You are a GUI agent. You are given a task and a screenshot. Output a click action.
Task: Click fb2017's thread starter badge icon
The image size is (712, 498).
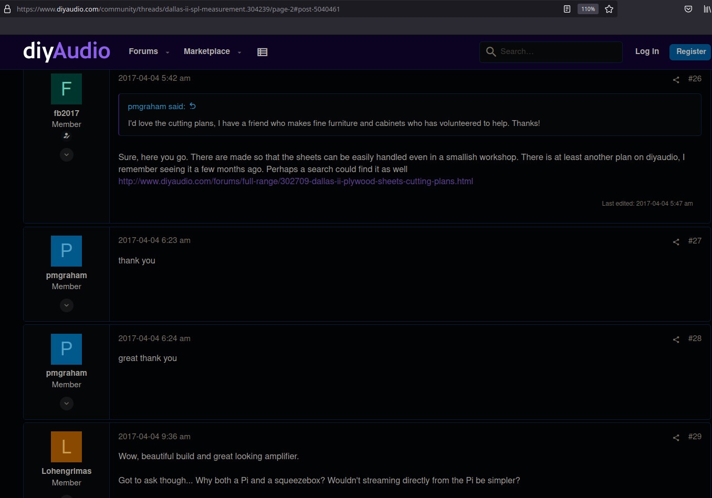[67, 136]
